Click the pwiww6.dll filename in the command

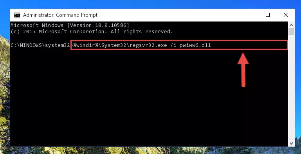195,45
